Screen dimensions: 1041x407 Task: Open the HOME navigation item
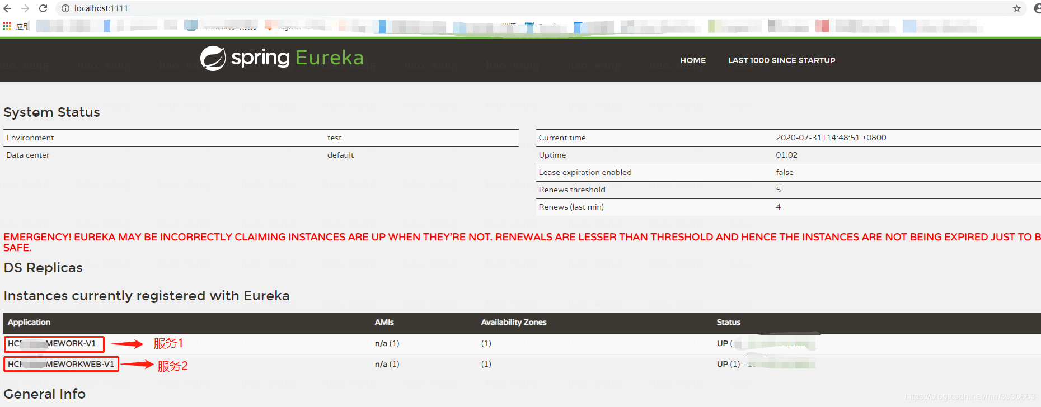pyautogui.click(x=693, y=60)
